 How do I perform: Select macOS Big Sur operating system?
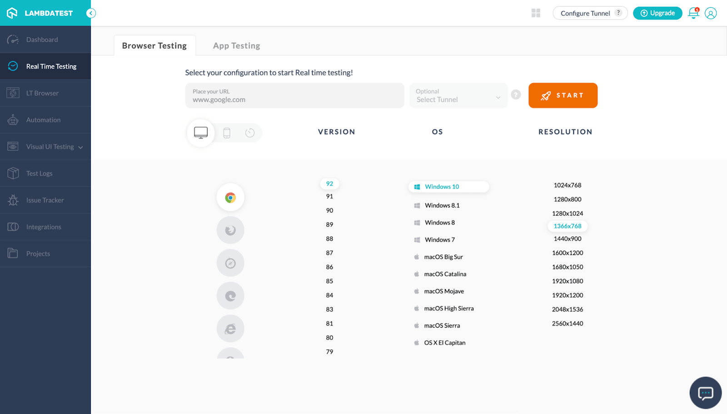coord(443,257)
